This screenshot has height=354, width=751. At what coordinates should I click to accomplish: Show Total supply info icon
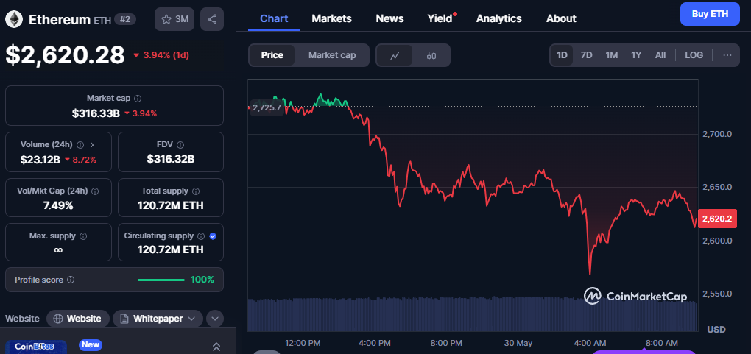point(195,191)
